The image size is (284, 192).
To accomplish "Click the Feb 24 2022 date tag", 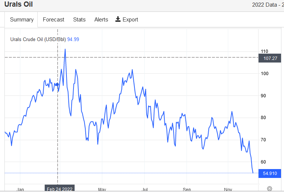I will 60,189.
